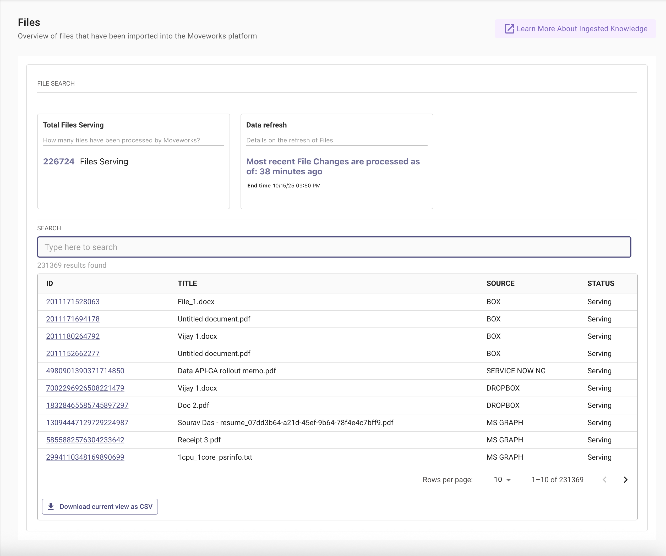
Task: Open file ID 2011152662277
Action: click(x=73, y=354)
